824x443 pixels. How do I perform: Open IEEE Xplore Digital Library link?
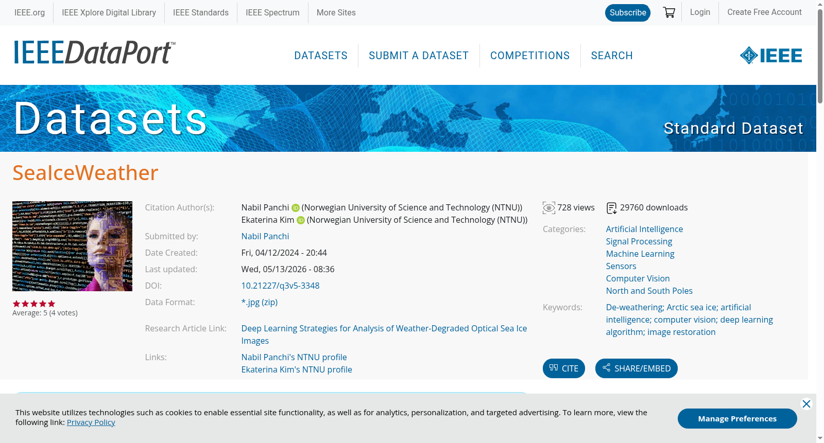click(x=109, y=12)
